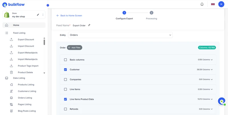Click the feed list scroll down arrow
Image resolution: width=228 pixels, height=115 pixels.
44,73
